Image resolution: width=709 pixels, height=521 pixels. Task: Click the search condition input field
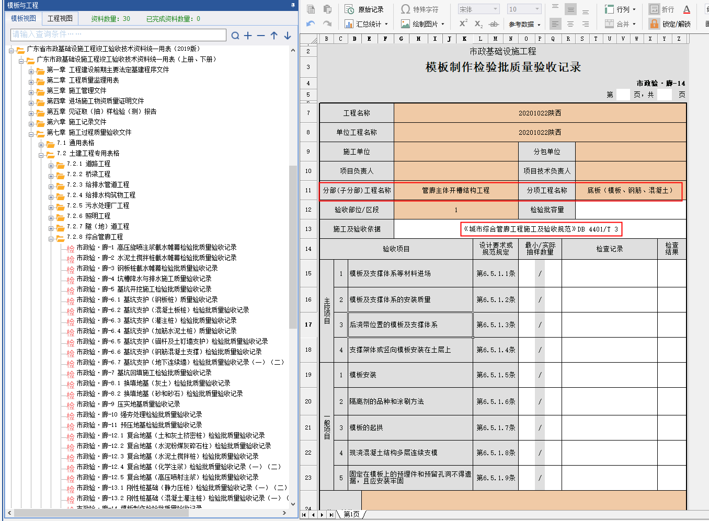click(x=118, y=34)
